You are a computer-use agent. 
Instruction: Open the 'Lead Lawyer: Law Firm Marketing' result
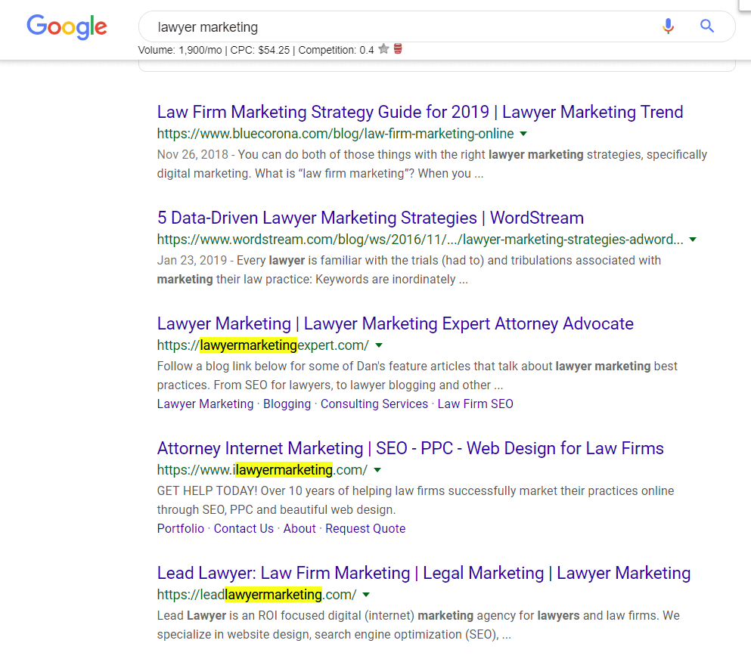tap(424, 573)
